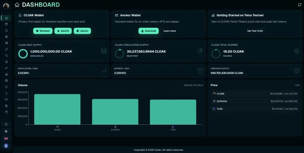
Task: Click the 969,762,436.0056 CLOAK unissued value
Action: click(x=227, y=73)
